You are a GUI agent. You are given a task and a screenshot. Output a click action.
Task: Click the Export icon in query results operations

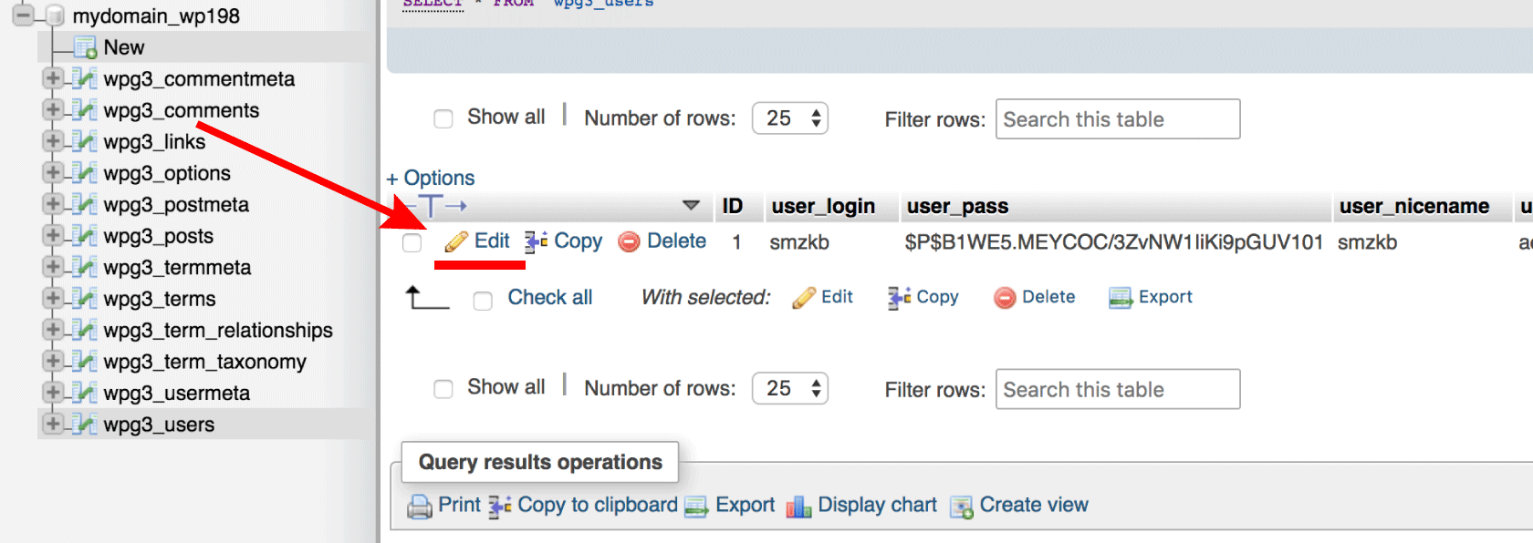coord(696,507)
